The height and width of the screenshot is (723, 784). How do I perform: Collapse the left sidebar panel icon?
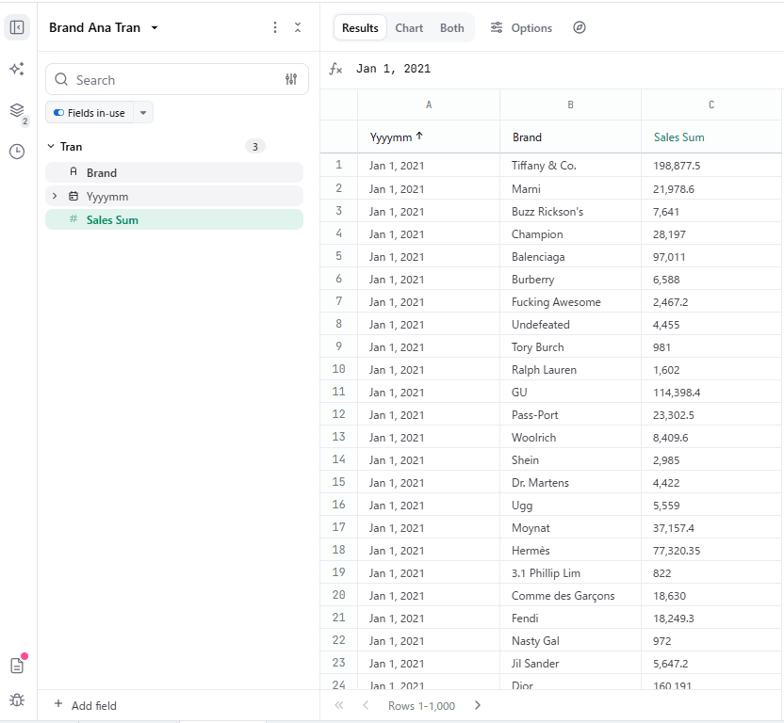point(17,27)
